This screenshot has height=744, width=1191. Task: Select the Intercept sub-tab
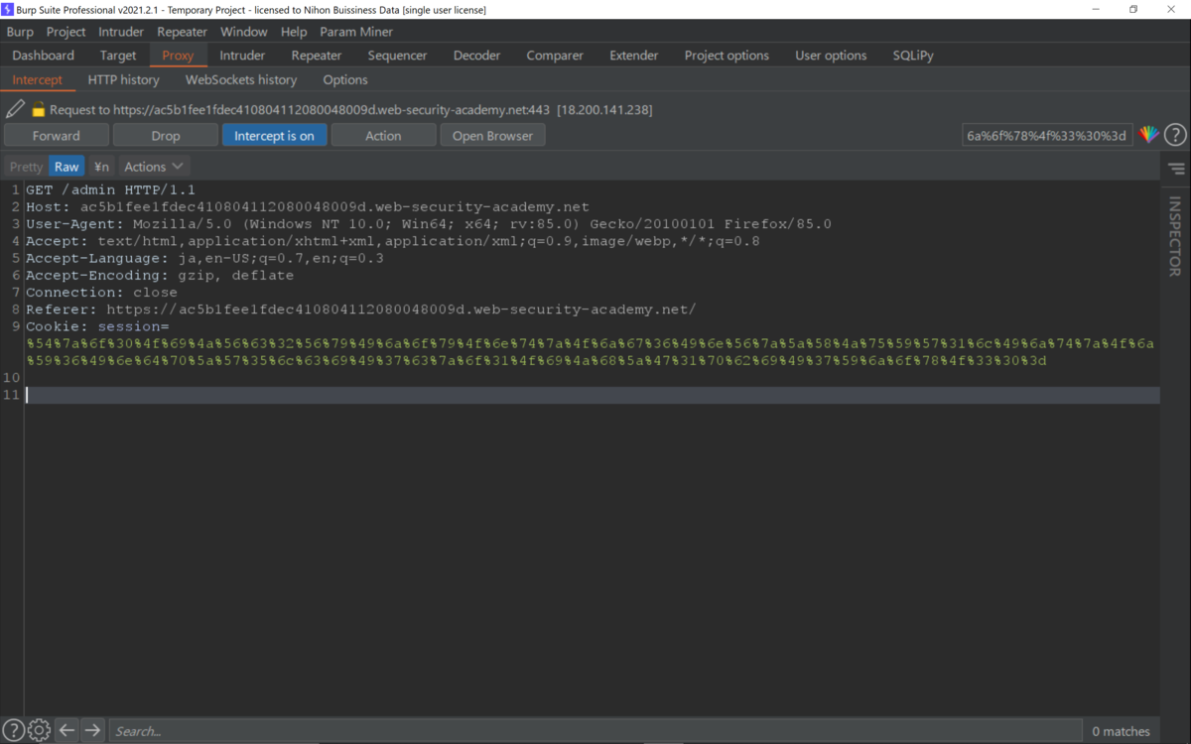point(37,79)
